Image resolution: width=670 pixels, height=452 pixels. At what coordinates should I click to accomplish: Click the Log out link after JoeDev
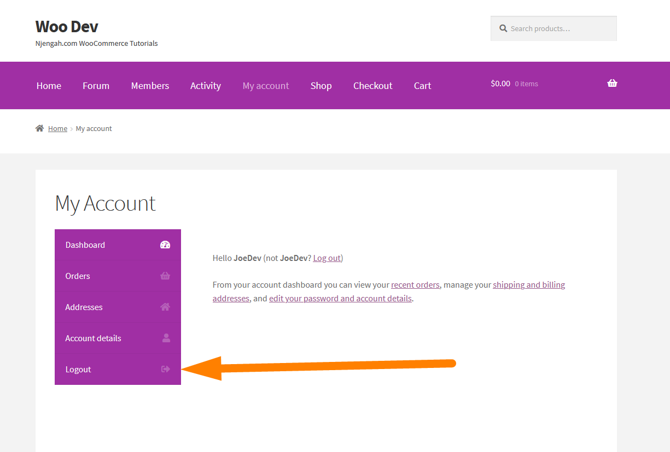(x=327, y=258)
